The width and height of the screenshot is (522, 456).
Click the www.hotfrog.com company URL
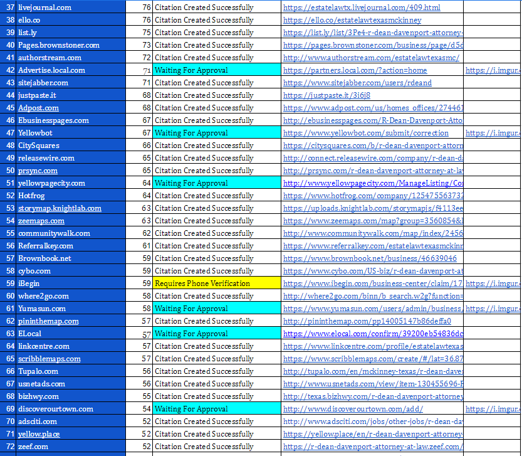pyautogui.click(x=373, y=196)
